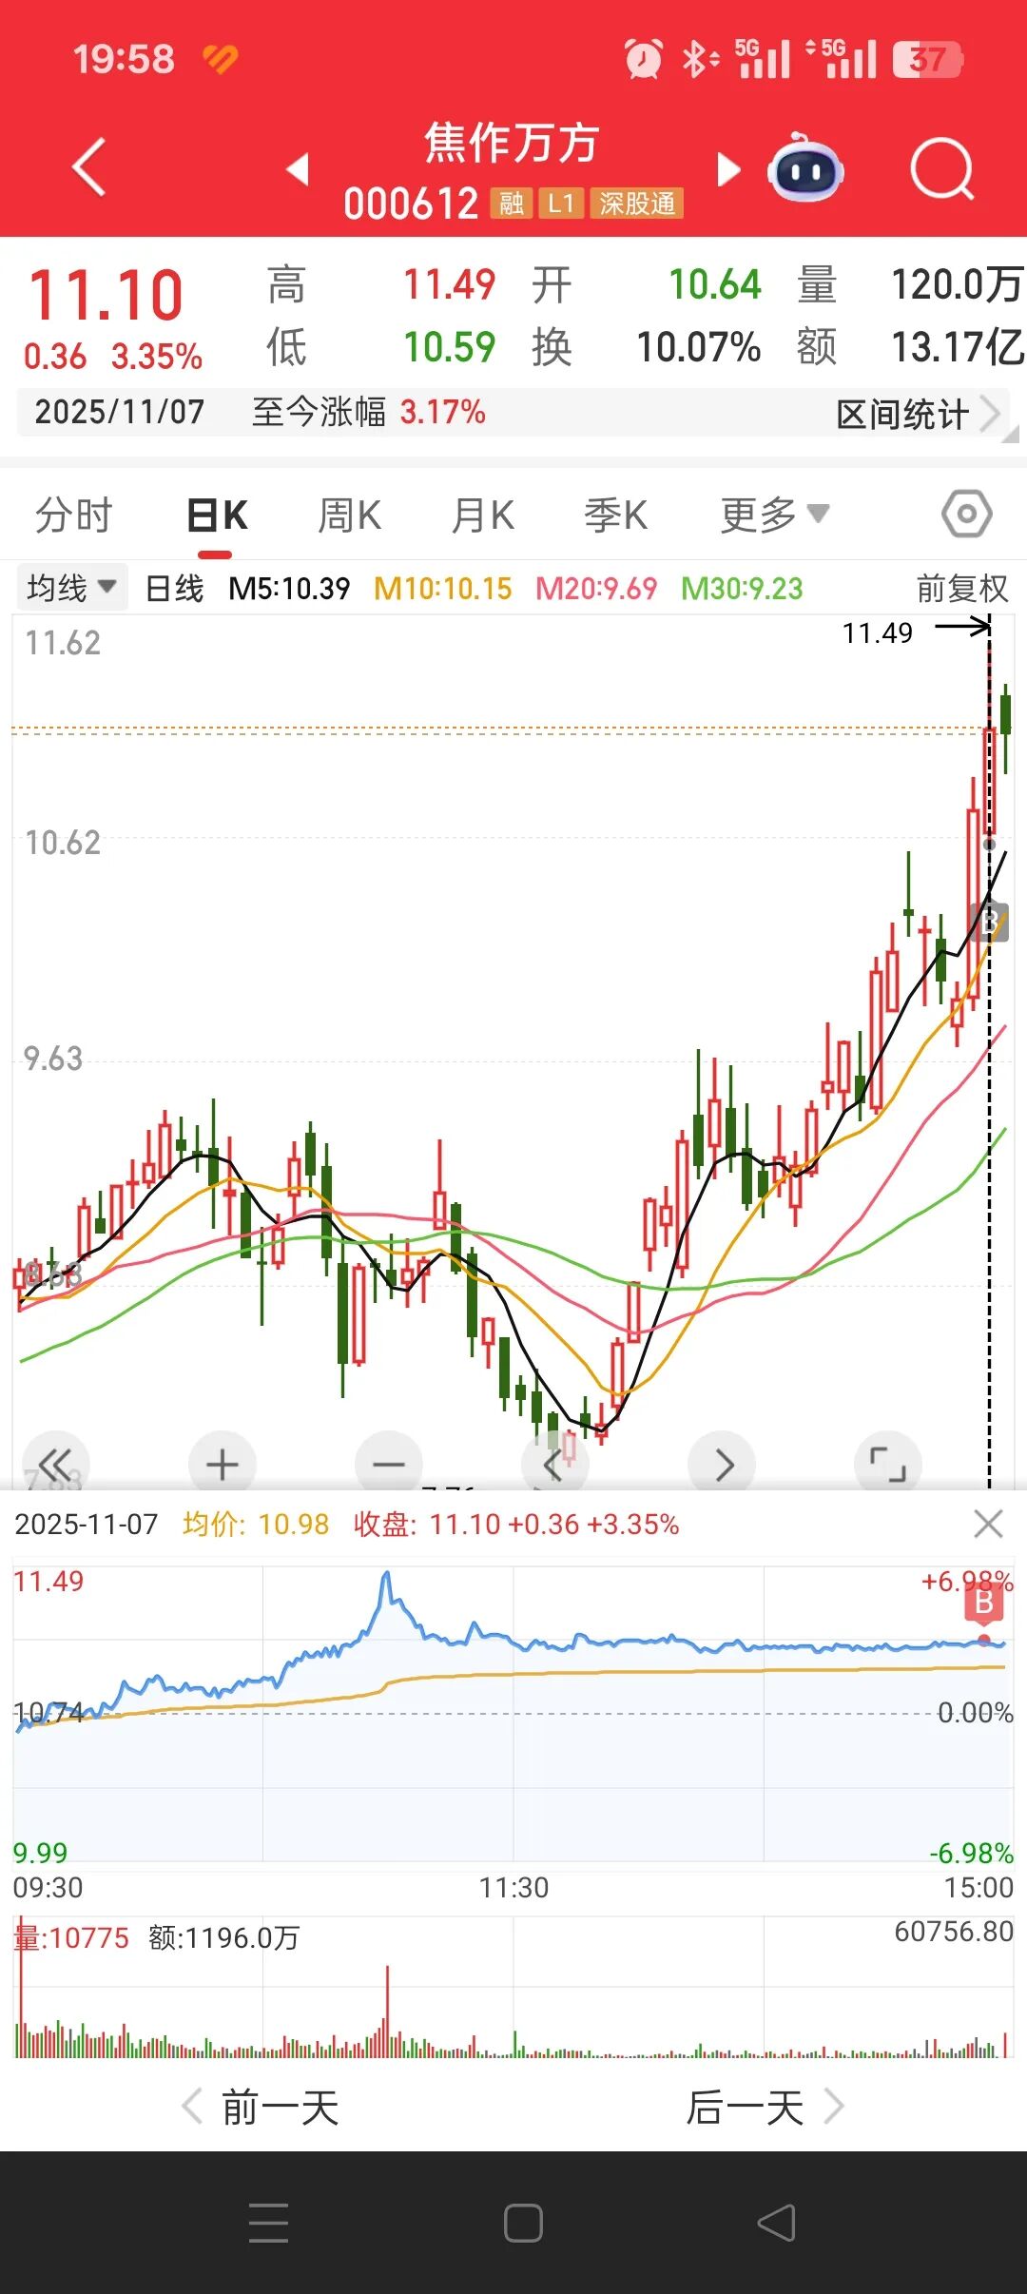Enter fullscreen chart mode
The width and height of the screenshot is (1027, 2294).
click(887, 1465)
